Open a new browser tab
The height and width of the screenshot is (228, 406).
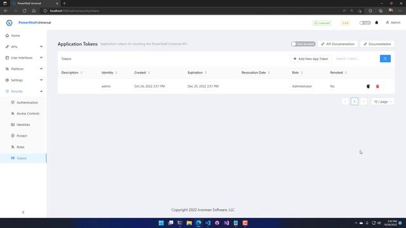coord(65,3)
